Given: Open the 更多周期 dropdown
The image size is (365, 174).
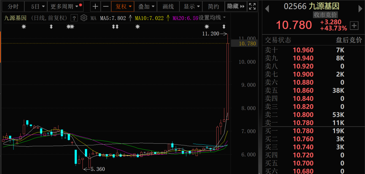Looking at the screenshot, I should click(x=64, y=6).
